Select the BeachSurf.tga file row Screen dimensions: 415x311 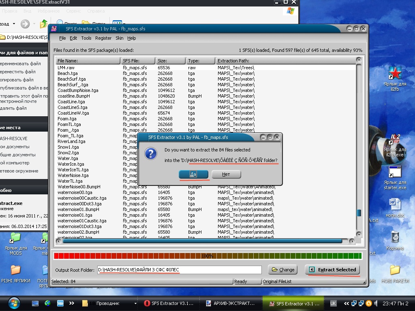pyautogui.click(x=206, y=79)
